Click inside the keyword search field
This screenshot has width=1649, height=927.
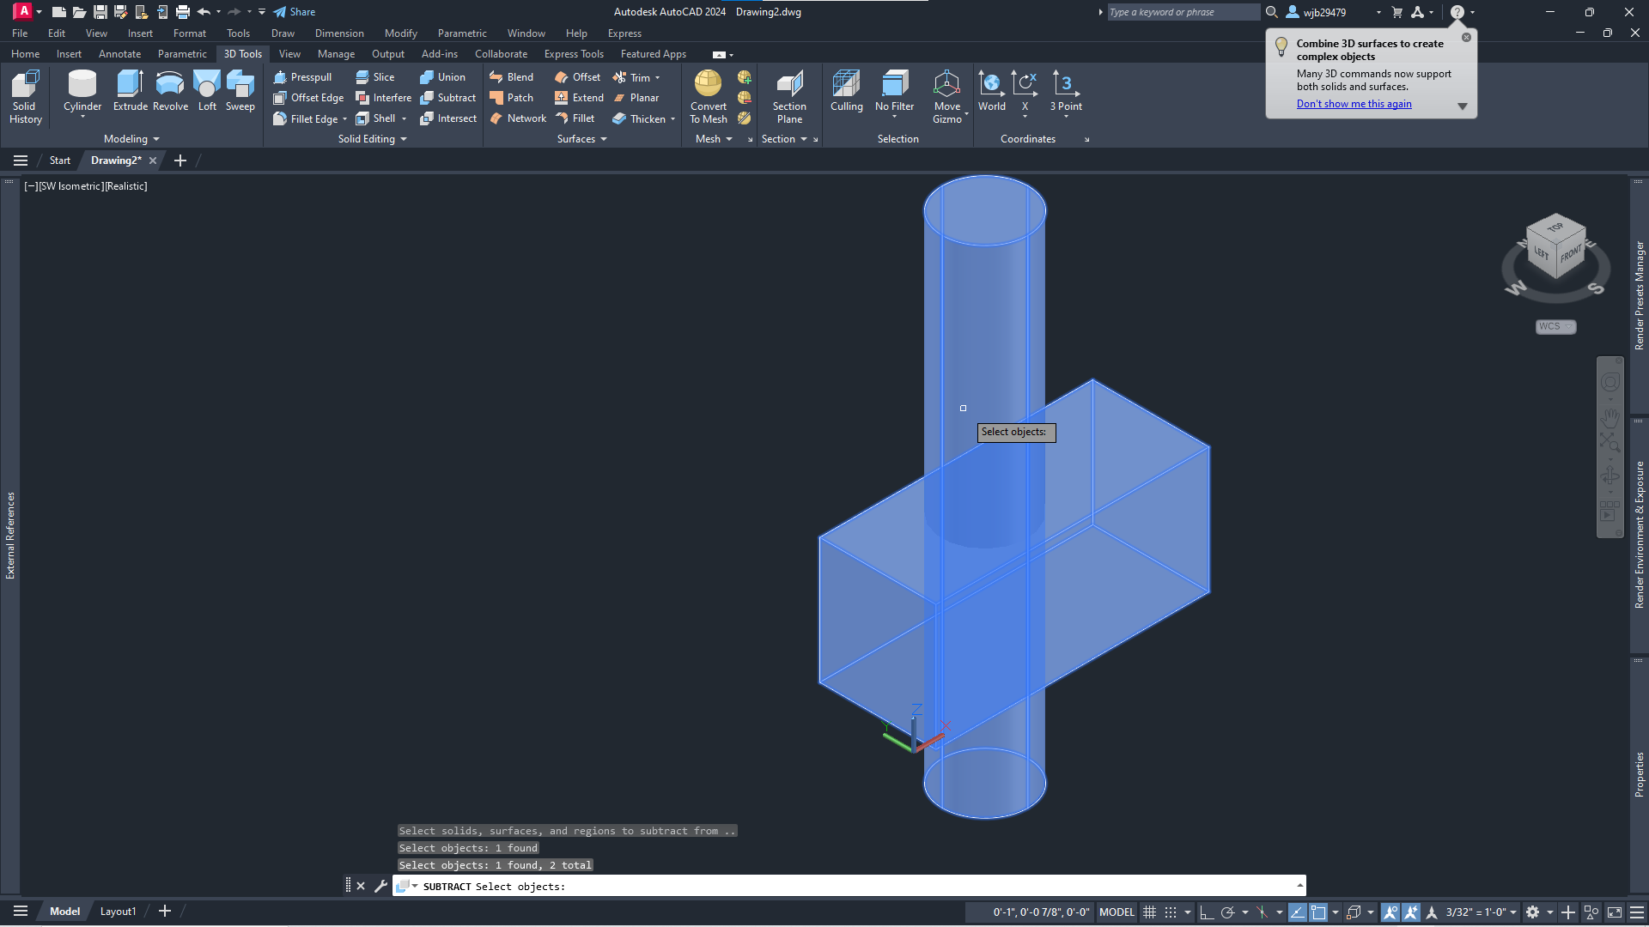(1183, 11)
